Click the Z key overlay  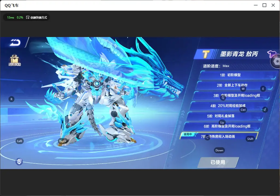pos(265,110)
